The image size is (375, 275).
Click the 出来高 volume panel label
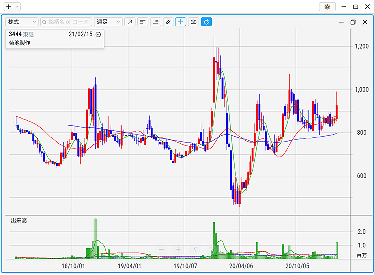pos(19,220)
